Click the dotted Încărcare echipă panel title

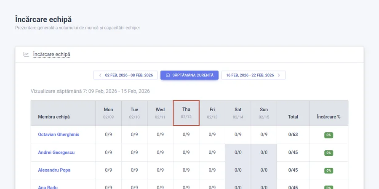[x=51, y=55]
